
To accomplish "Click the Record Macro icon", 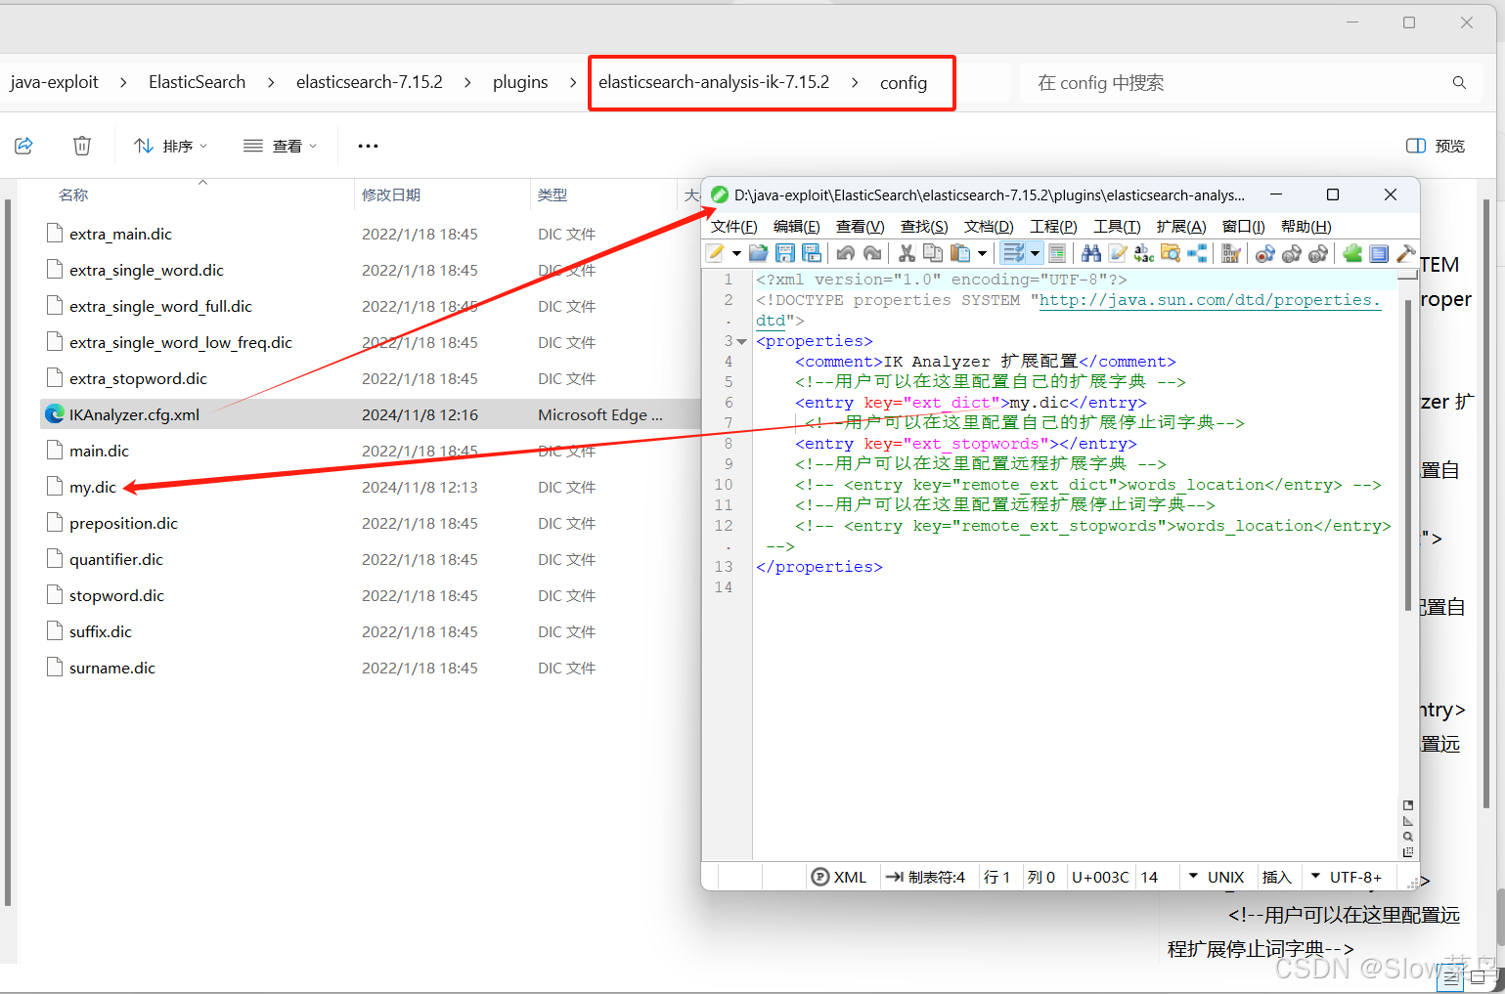I will point(1265,254).
